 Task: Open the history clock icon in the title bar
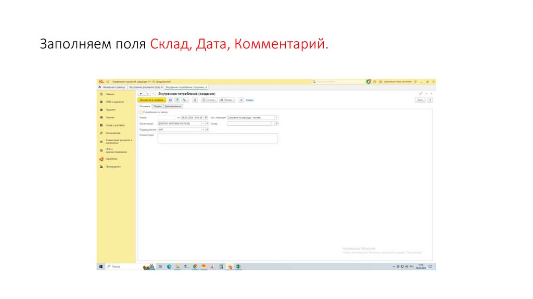click(x=375, y=82)
